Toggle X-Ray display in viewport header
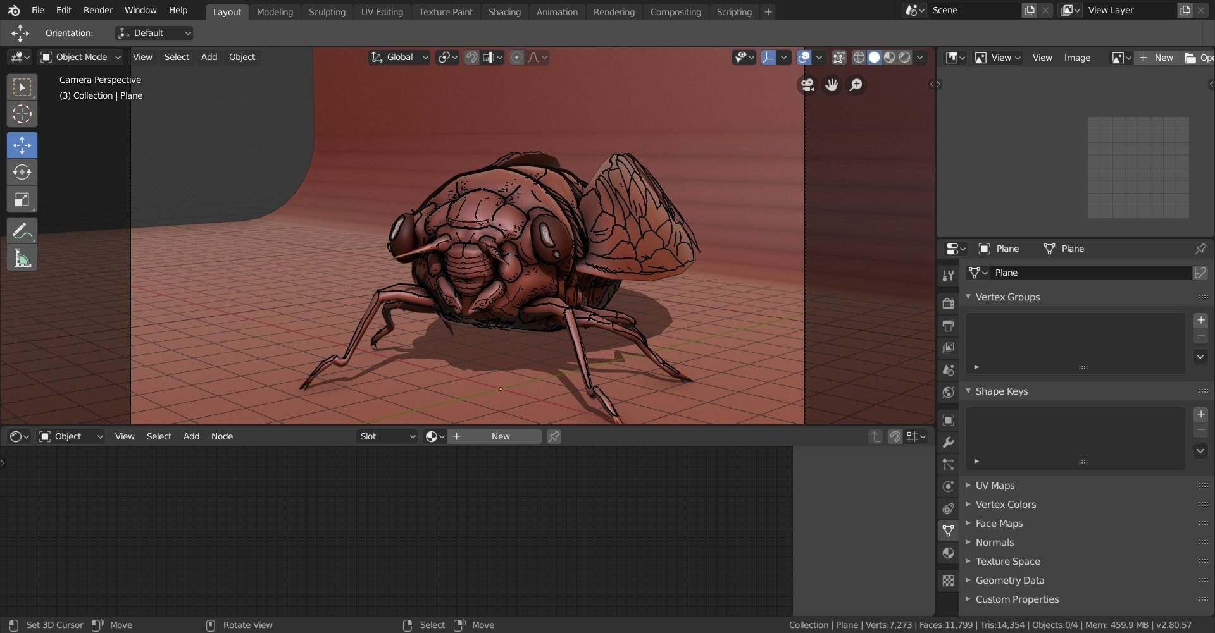1215x633 pixels. pos(839,58)
